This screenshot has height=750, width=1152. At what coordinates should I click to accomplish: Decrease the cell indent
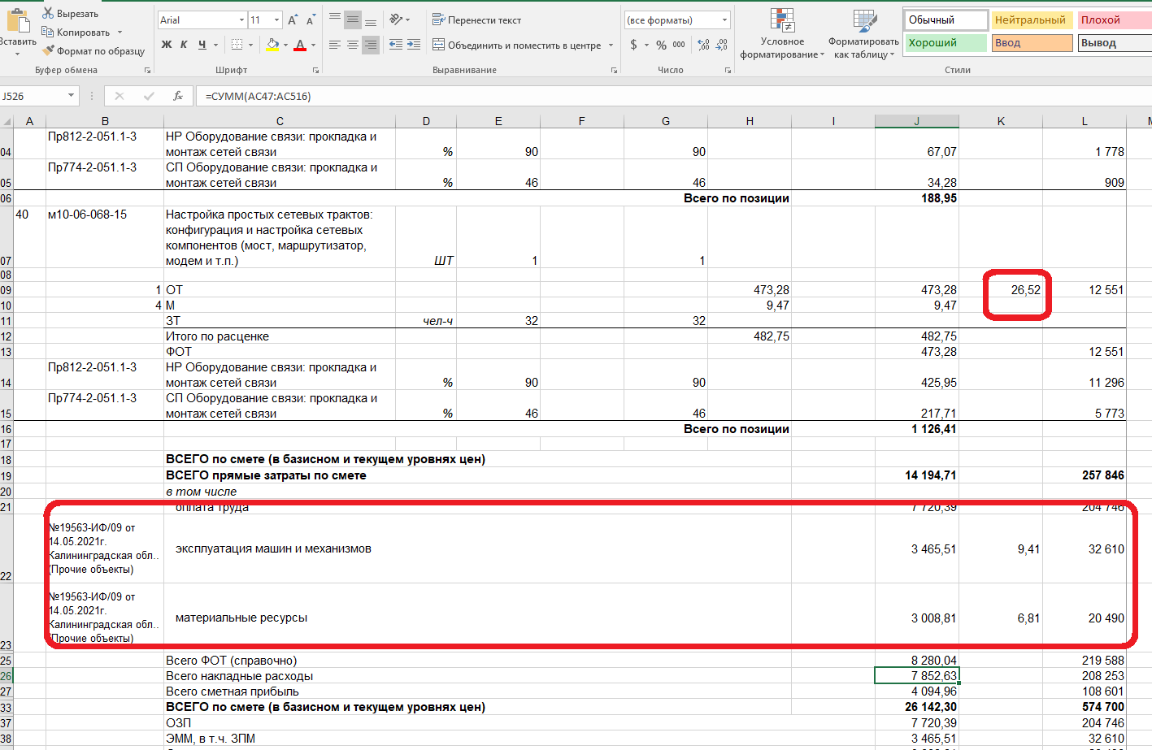click(396, 45)
